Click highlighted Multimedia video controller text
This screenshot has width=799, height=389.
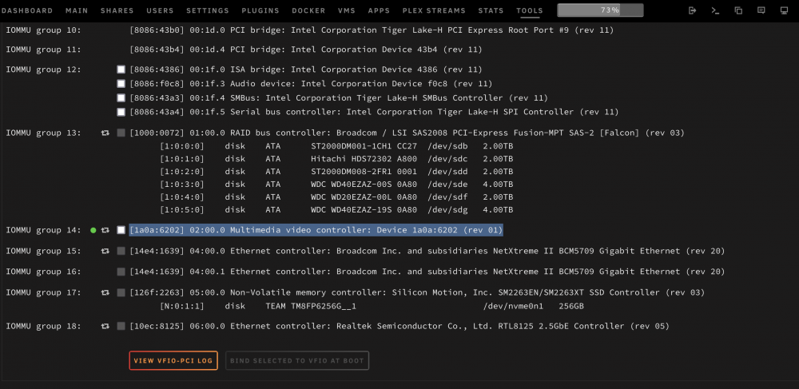pyautogui.click(x=316, y=230)
